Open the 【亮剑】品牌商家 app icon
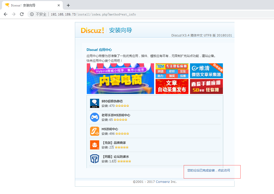 [95, 145]
